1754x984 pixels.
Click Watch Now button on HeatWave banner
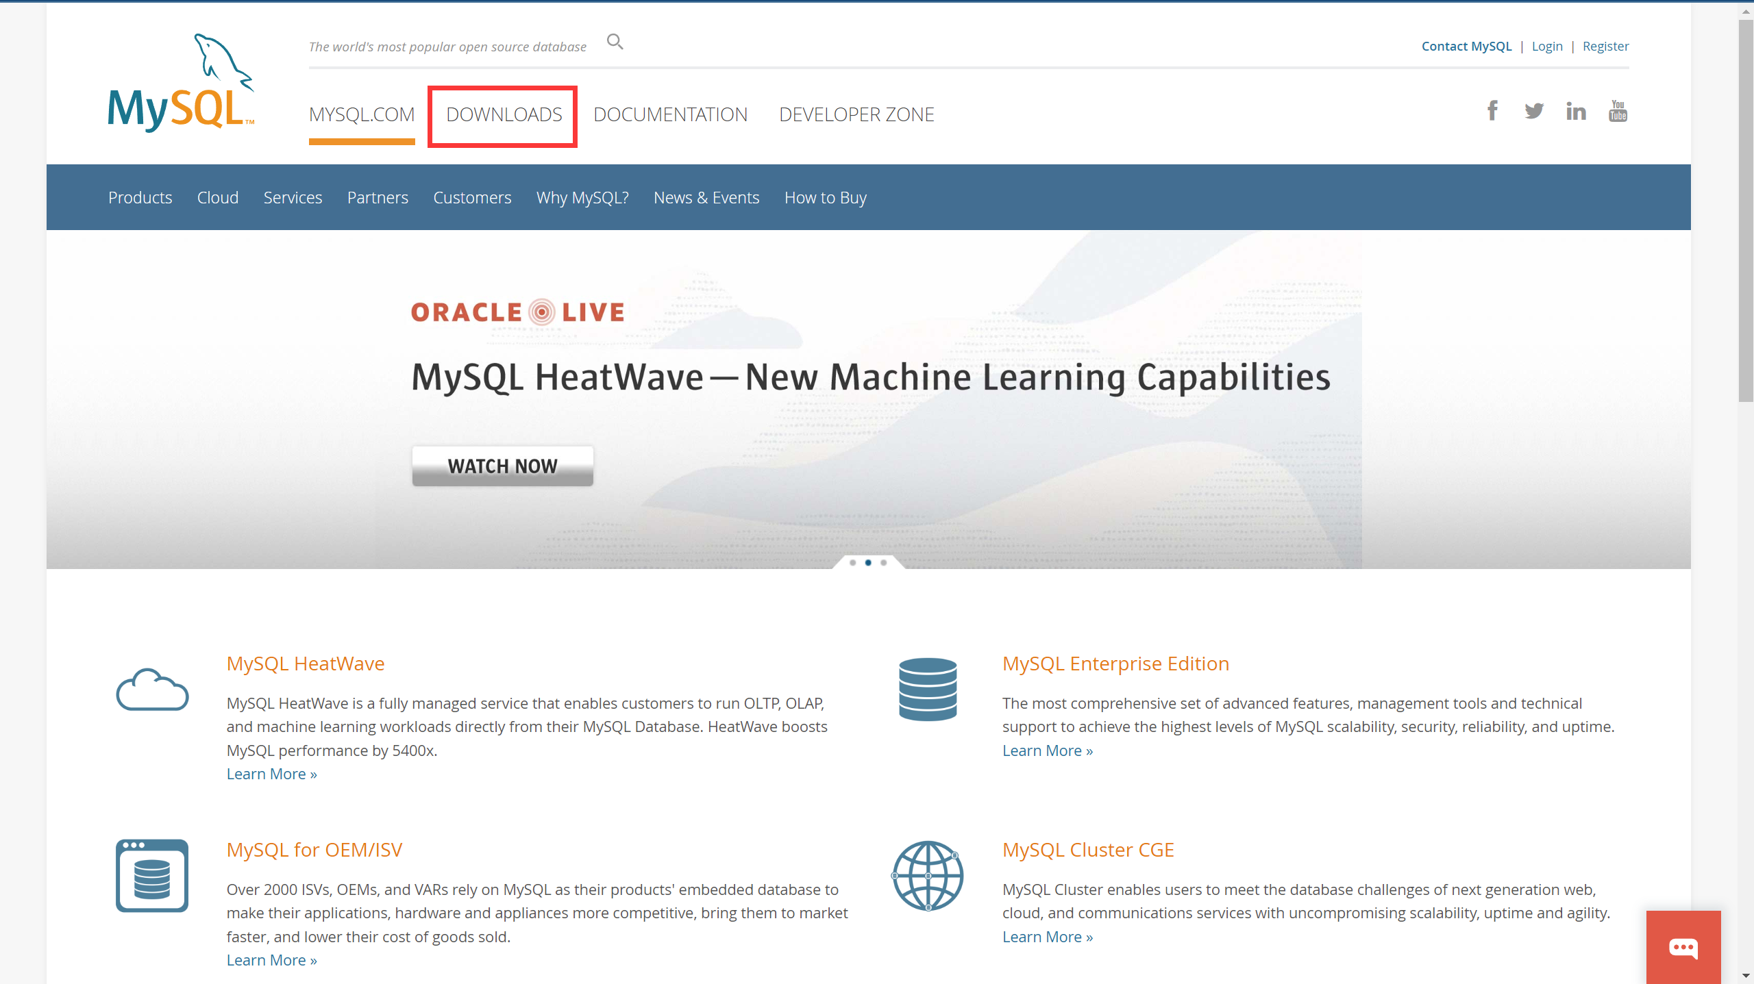point(501,466)
